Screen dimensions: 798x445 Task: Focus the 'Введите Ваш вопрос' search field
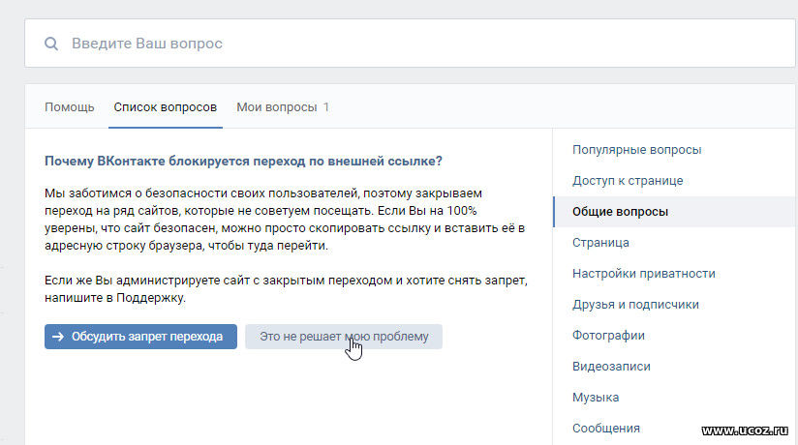(410, 44)
